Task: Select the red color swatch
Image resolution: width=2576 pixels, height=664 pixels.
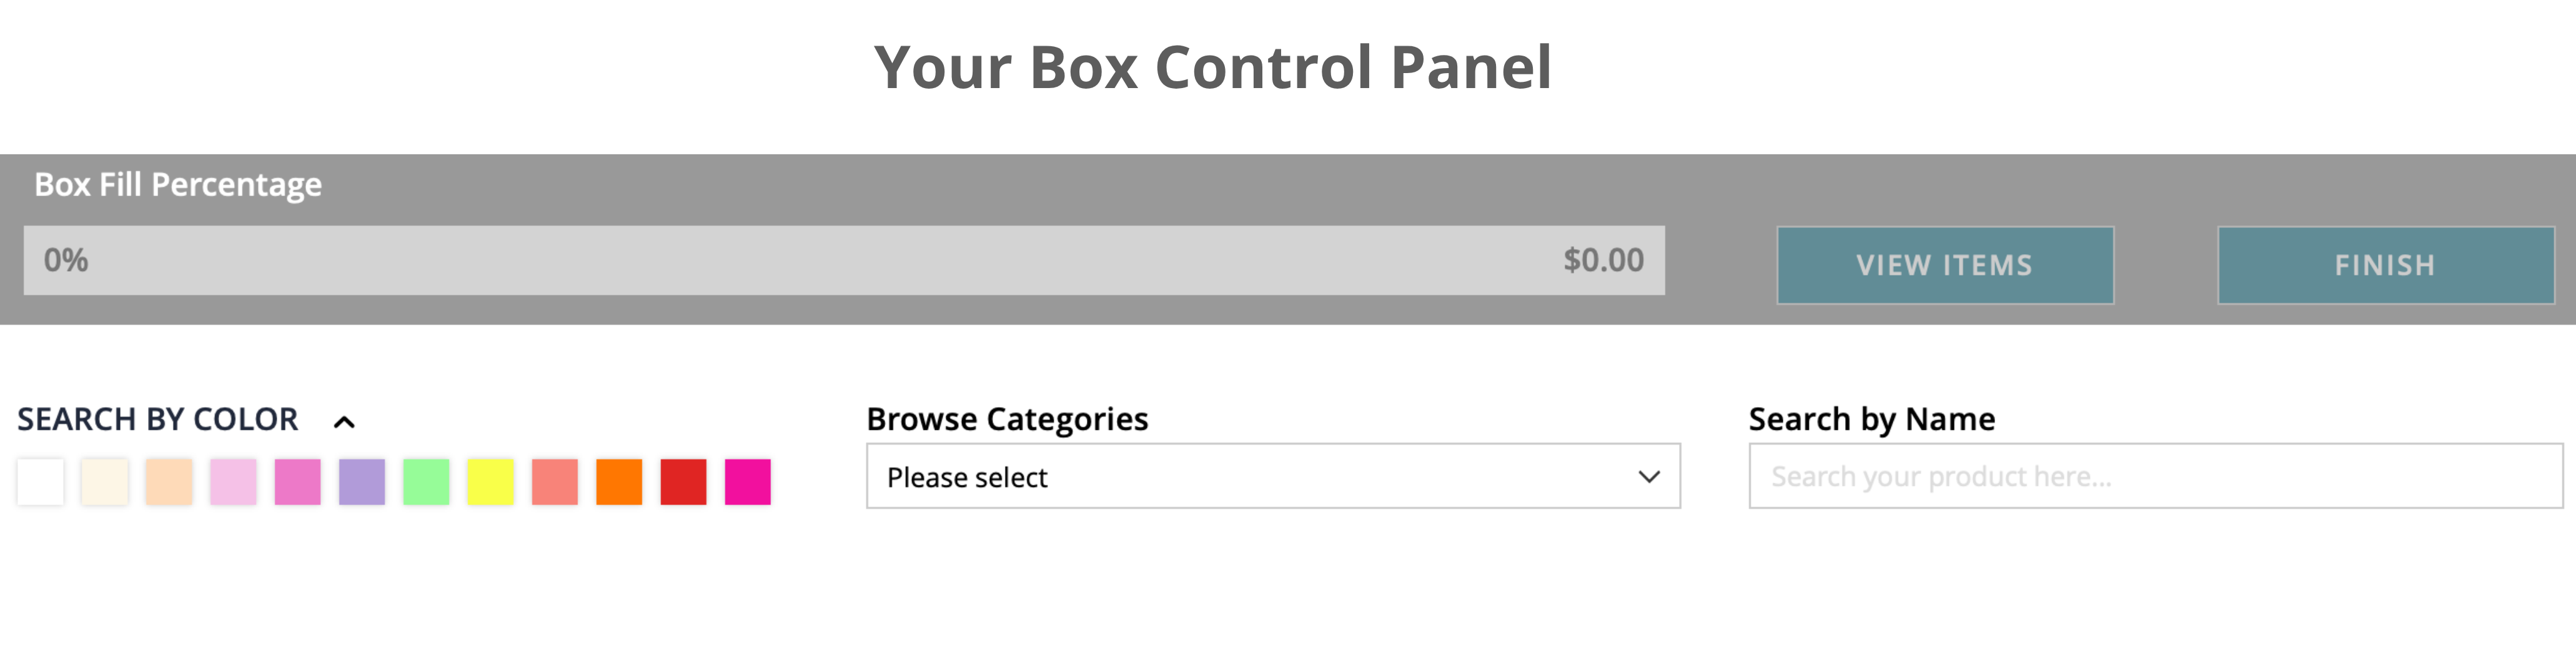Action: pos(683,482)
